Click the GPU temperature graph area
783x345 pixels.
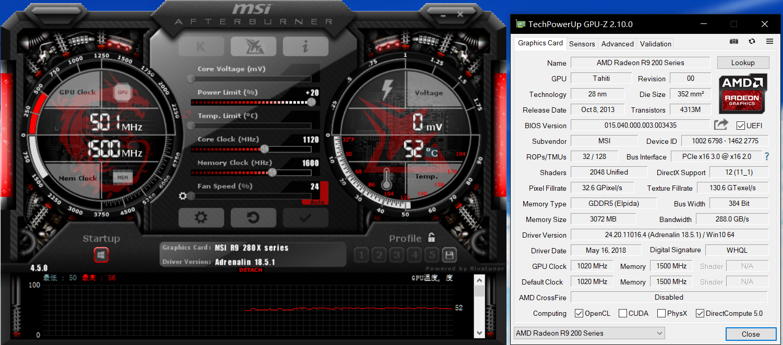click(248, 310)
